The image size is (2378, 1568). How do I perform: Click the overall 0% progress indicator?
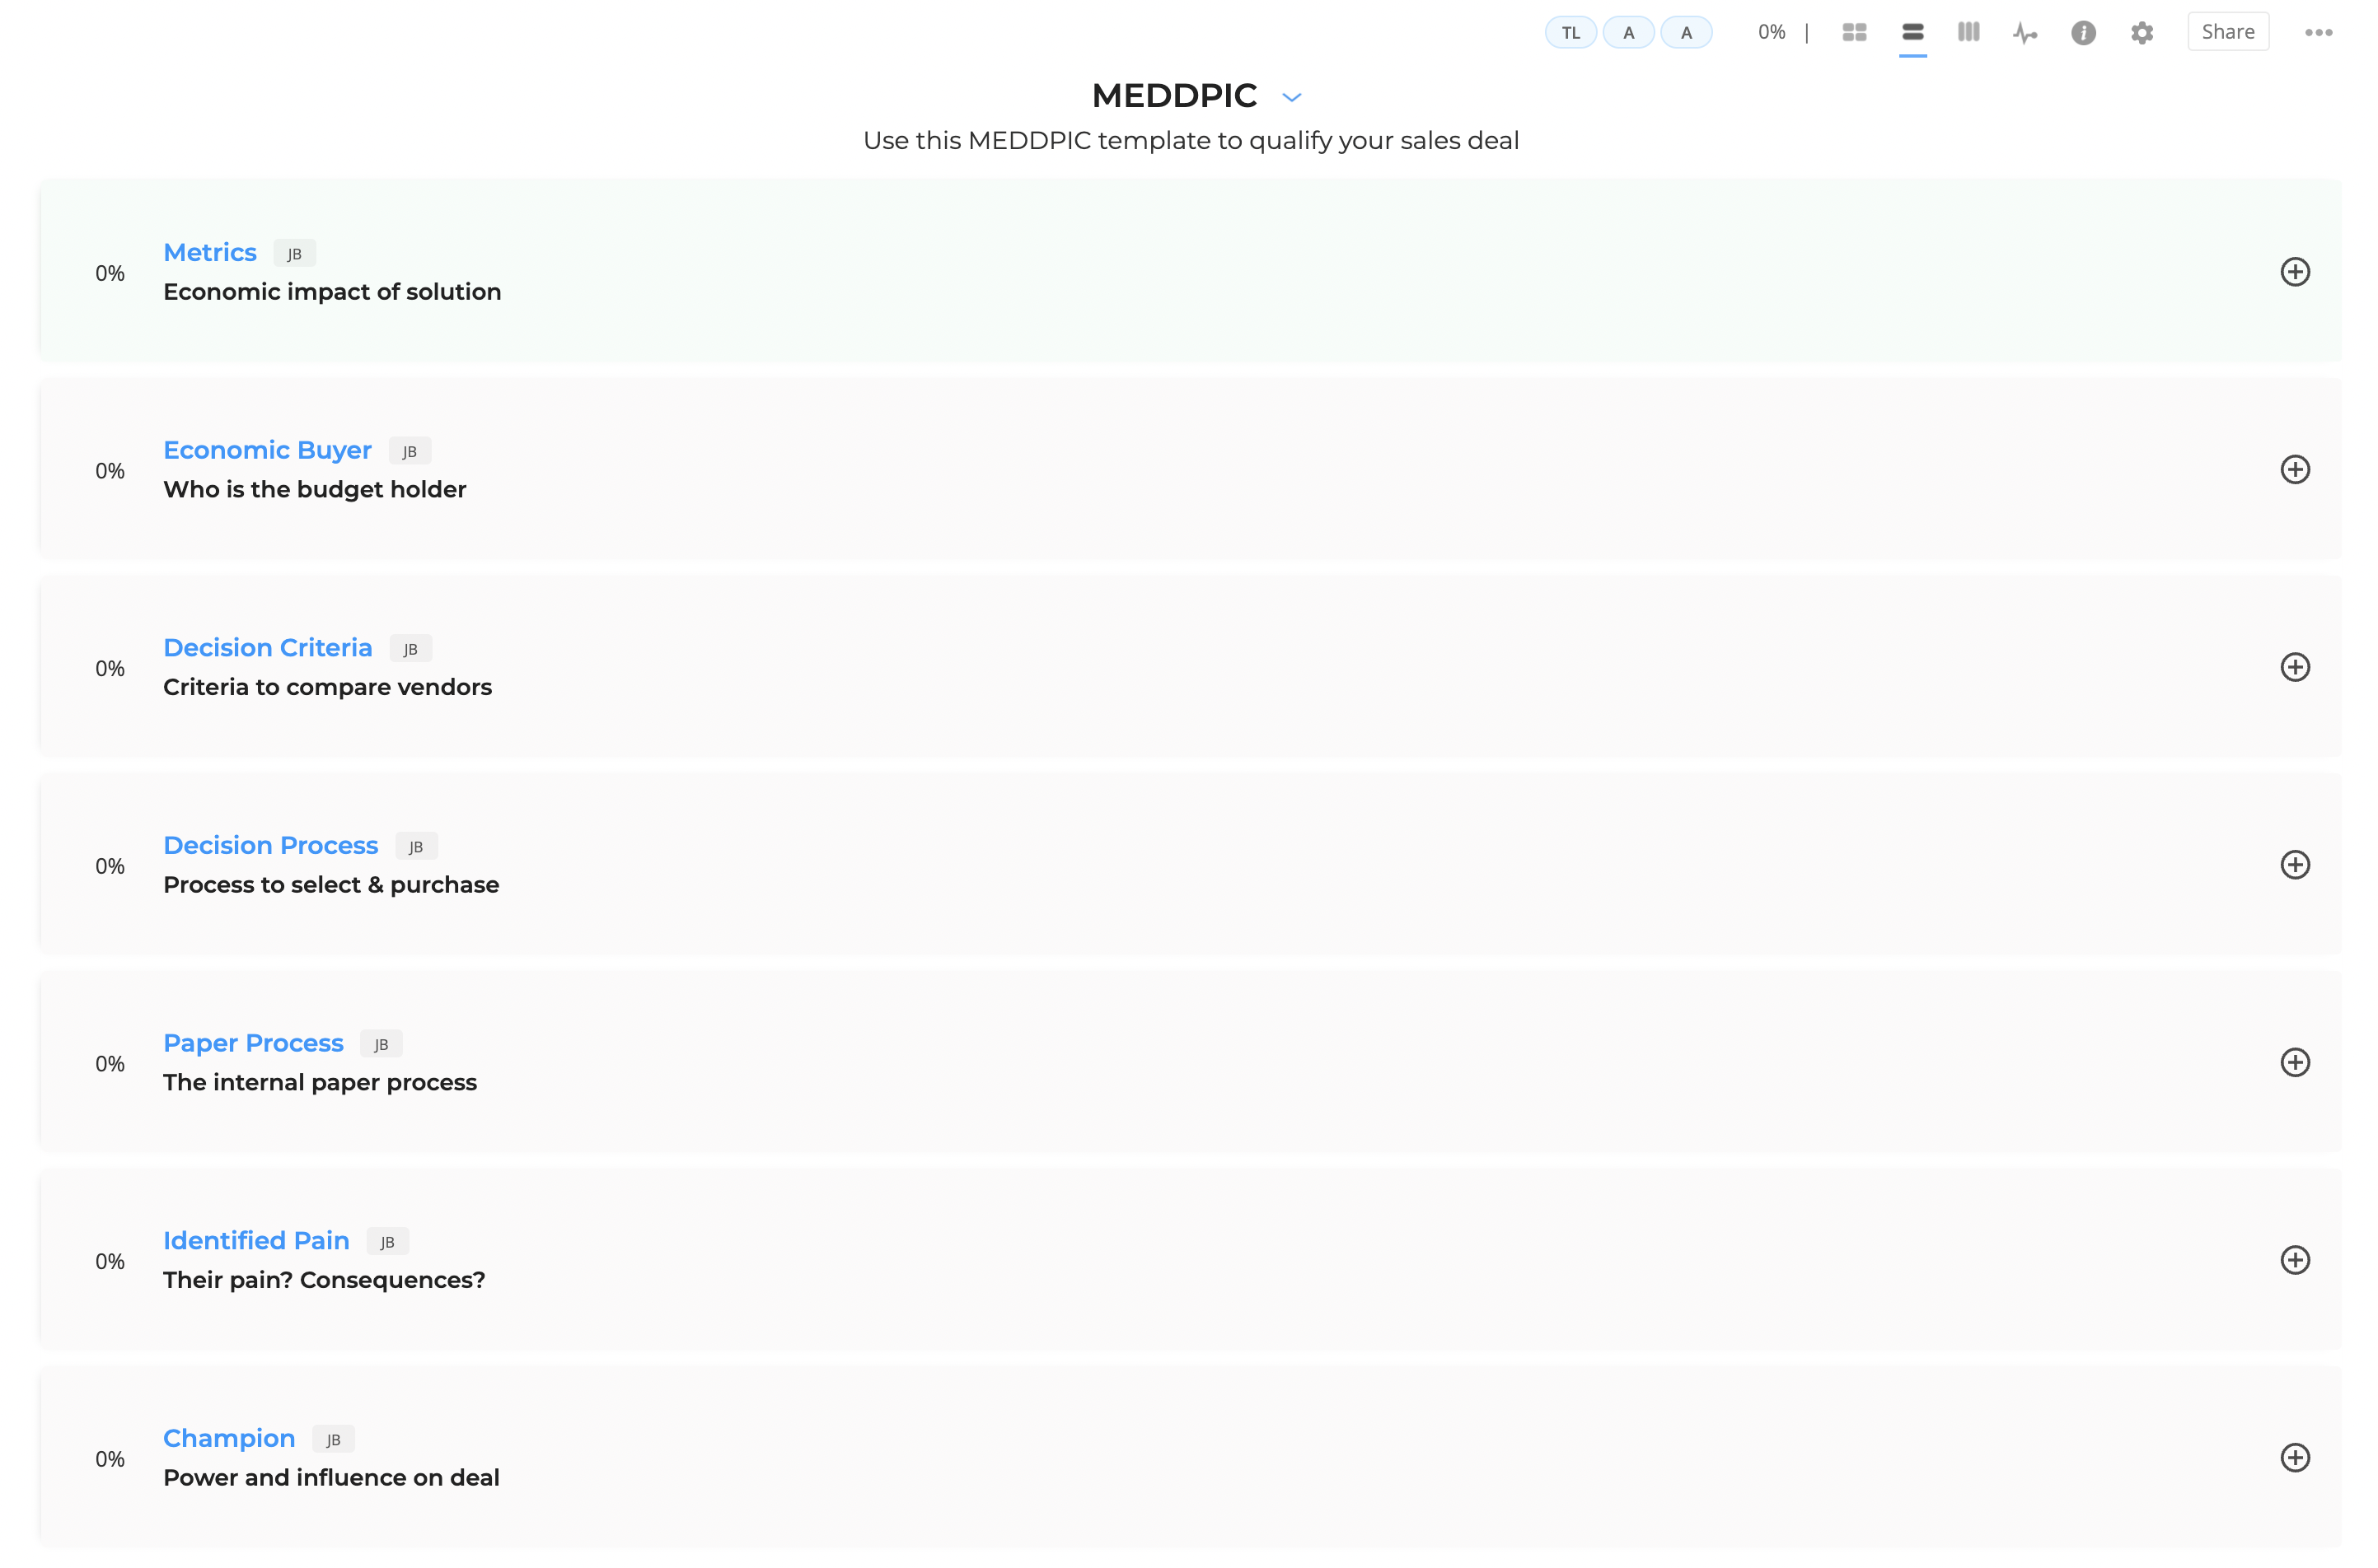1771,32
